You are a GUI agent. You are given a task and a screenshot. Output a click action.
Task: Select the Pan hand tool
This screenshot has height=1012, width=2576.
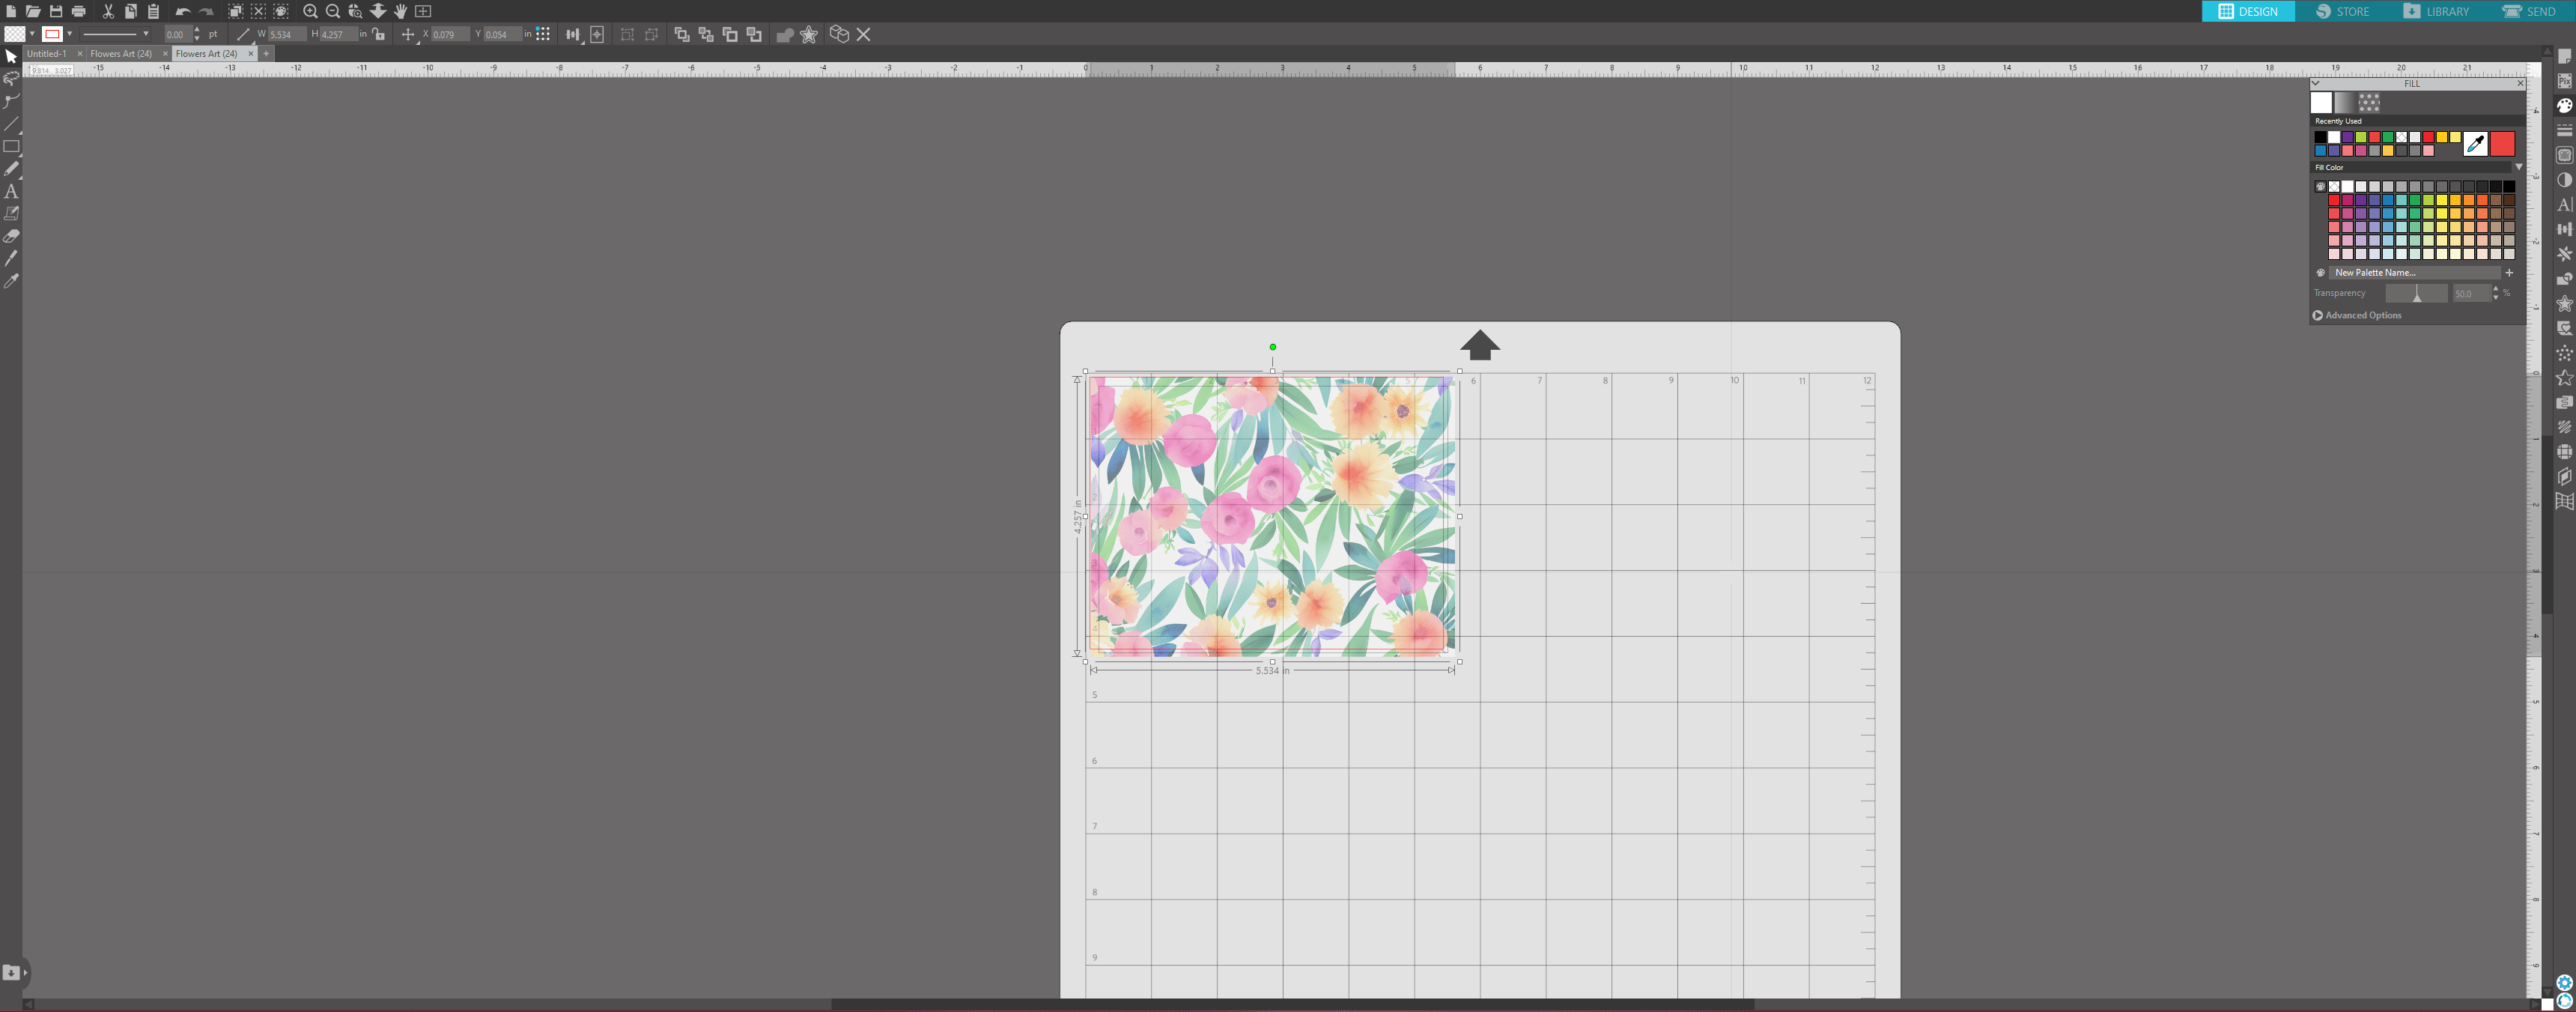[400, 11]
